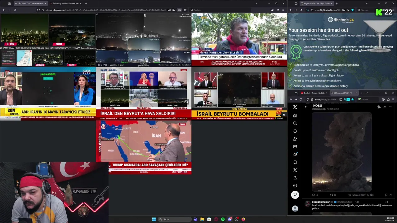This screenshot has width=397, height=223.
Task: Open more options on Sessizlik Hakları post
Action: (390, 202)
